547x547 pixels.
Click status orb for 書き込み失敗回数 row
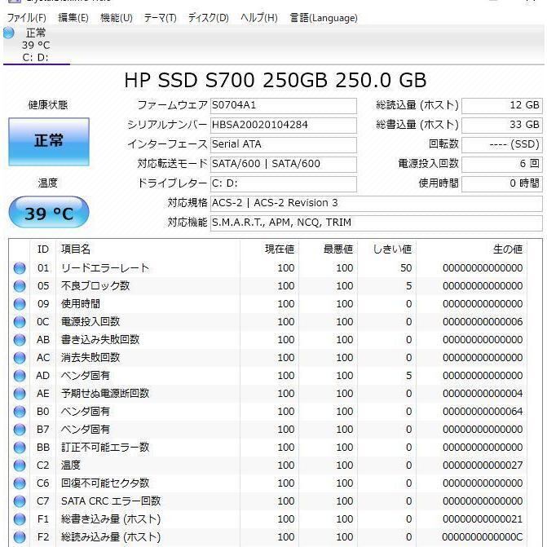(20, 340)
